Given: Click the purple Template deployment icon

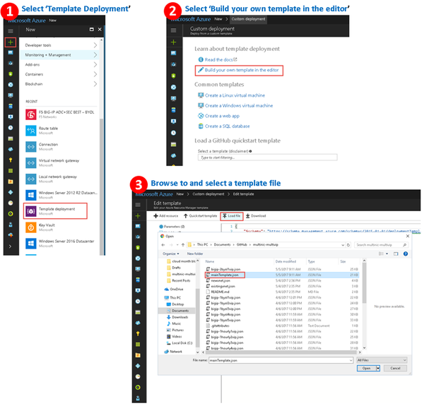Looking at the screenshot, I should click(31, 211).
